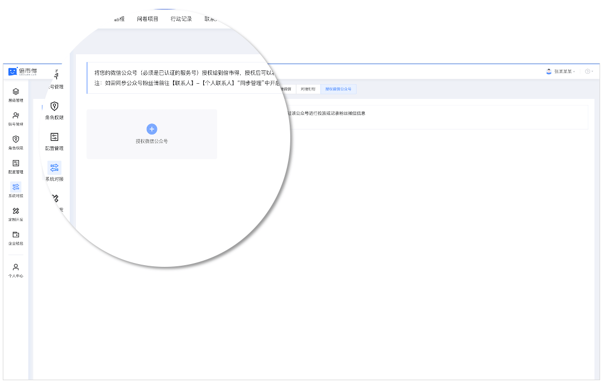Click the text 该公众号进行投放或记录粉丝微信信息

328,113
